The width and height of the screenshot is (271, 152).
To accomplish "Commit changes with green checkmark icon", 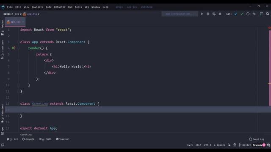I will point(242,14).
